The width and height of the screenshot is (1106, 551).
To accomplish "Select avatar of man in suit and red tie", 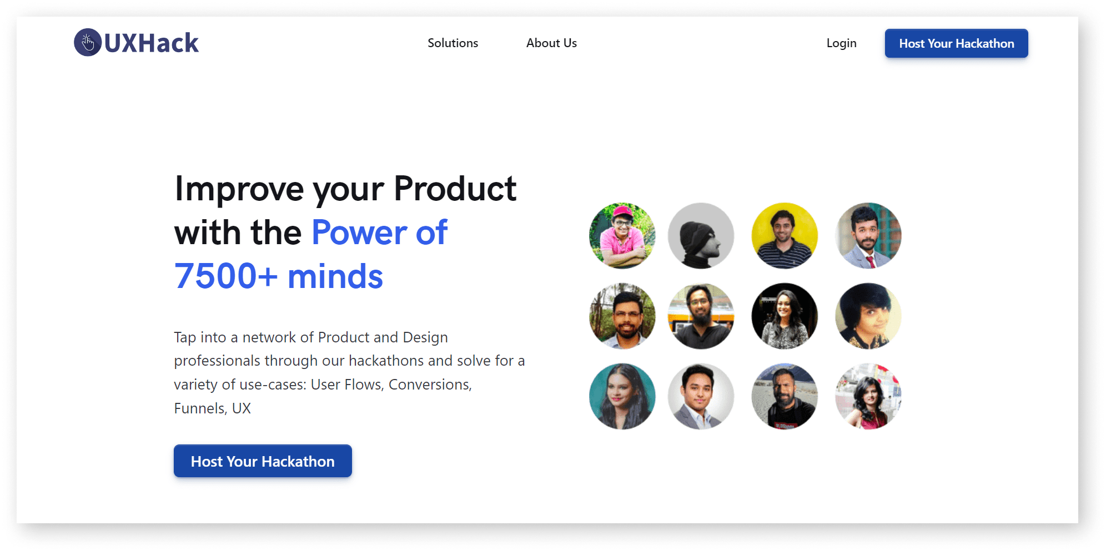I will pyautogui.click(x=868, y=236).
